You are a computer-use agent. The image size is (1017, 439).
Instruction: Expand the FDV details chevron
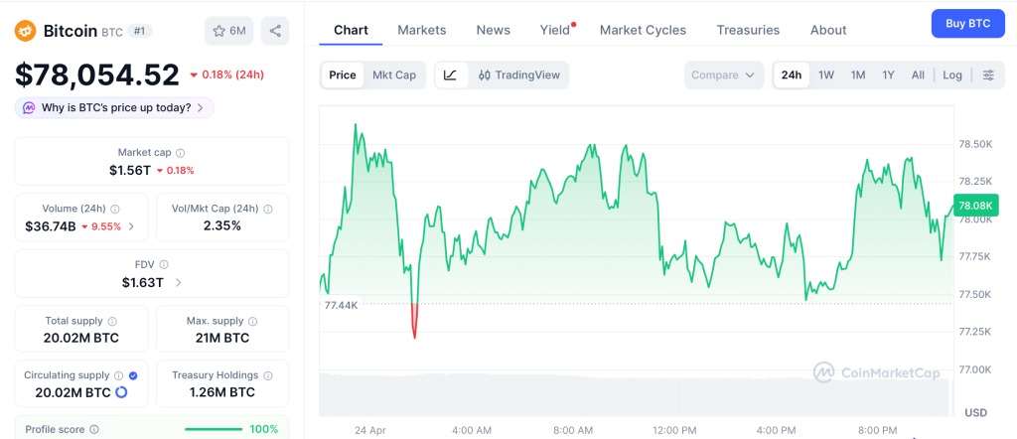pos(178,283)
